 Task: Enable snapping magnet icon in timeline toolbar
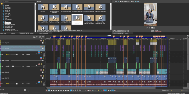[104, 90]
